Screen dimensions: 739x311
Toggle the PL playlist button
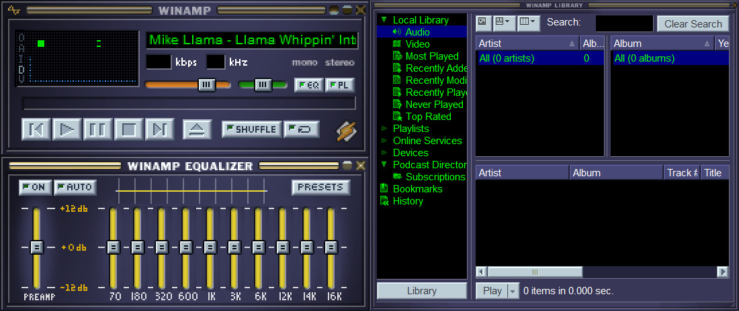click(340, 85)
